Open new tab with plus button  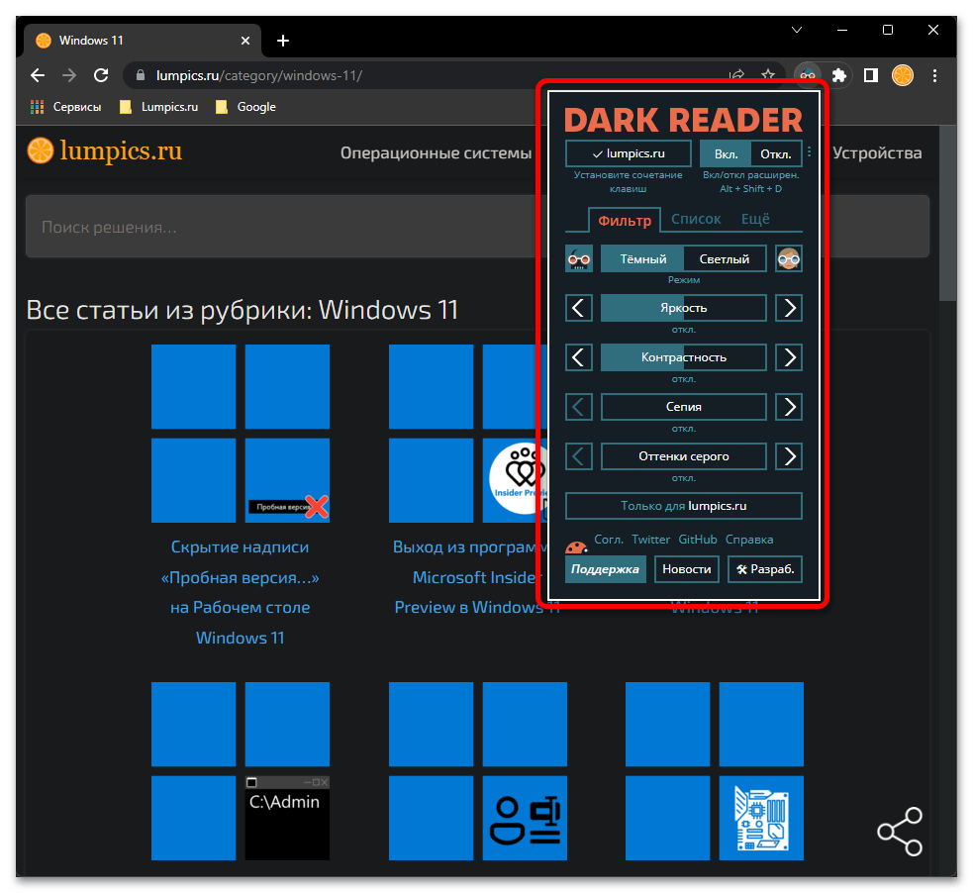click(283, 41)
